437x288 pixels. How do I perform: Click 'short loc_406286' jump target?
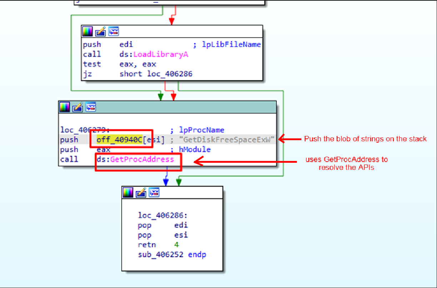click(x=156, y=74)
